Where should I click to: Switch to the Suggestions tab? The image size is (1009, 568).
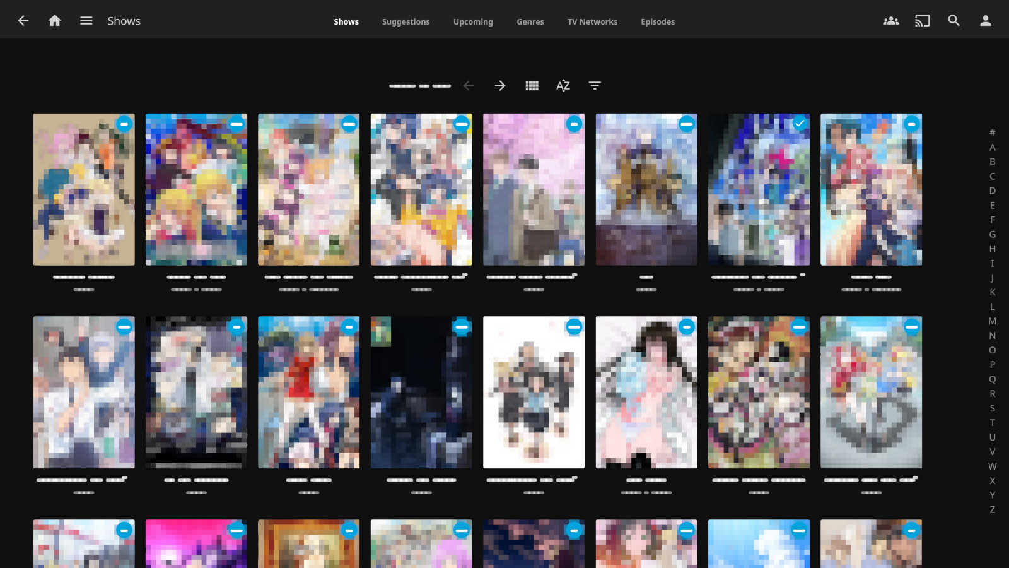[405, 21]
